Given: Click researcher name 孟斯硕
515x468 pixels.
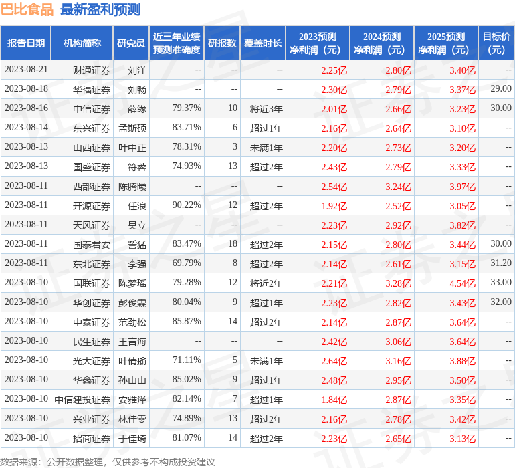Looking at the screenshot, I should tap(132, 128).
